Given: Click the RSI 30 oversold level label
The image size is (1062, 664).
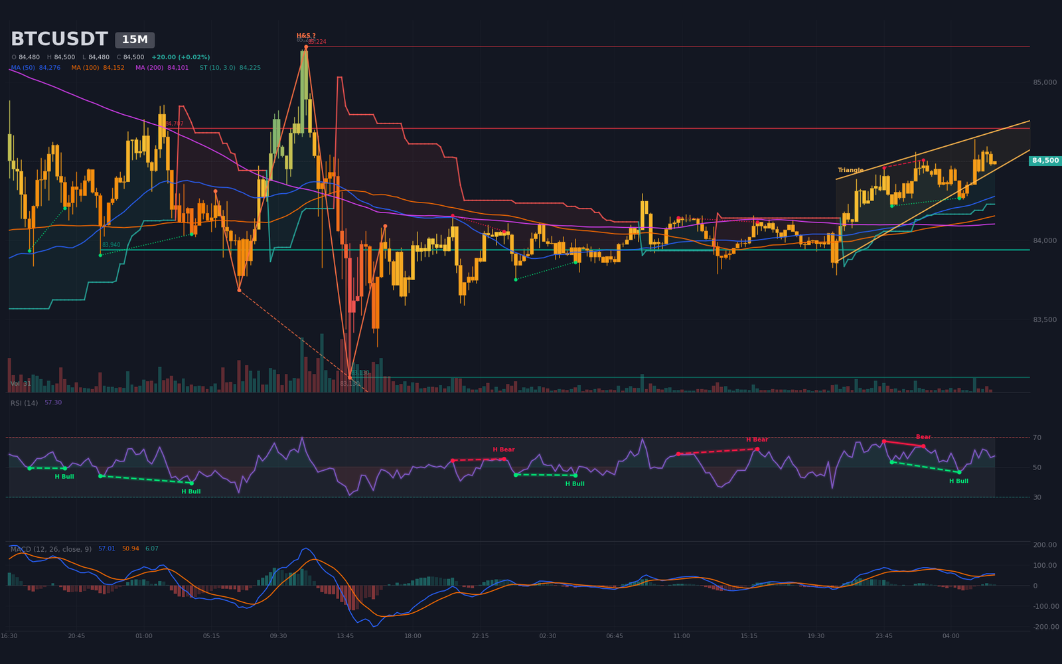Looking at the screenshot, I should 1037,497.
